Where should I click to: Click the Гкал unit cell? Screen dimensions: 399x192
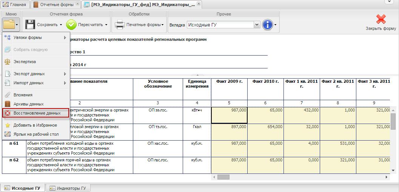197,132
